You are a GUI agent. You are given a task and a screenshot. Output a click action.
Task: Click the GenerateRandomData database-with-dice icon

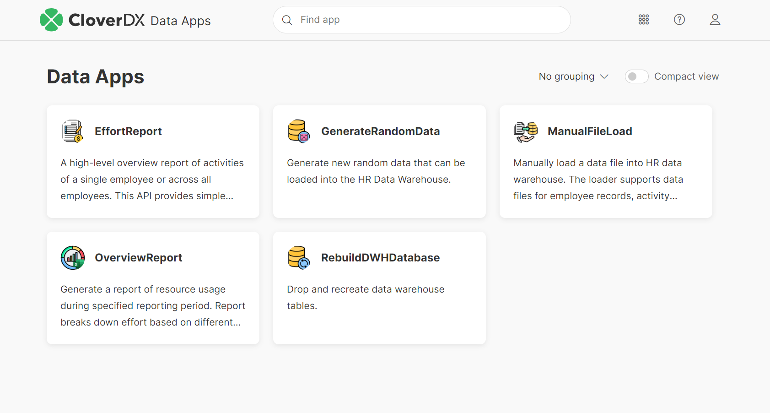click(299, 131)
